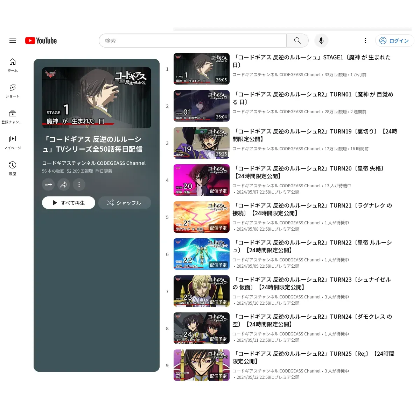The width and height of the screenshot is (420, 405).
Task: Click the TURN 01 thumbnail with 26:04 duration
Action: 202,106
